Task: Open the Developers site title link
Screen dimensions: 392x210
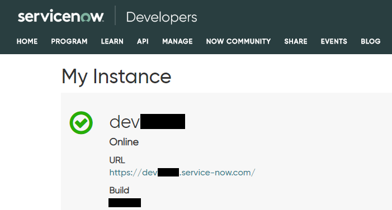Action: (x=162, y=17)
